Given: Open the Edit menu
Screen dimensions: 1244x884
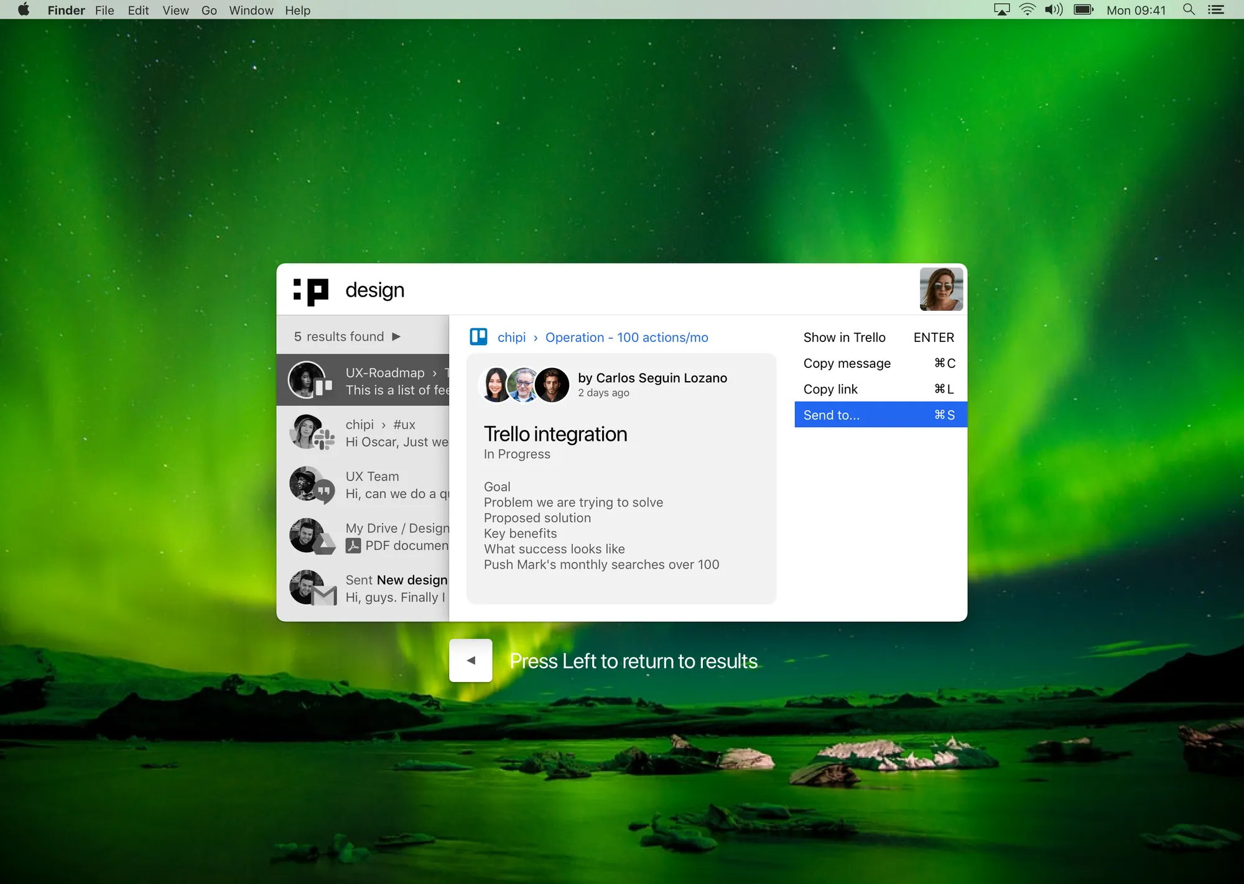Looking at the screenshot, I should coord(138,10).
